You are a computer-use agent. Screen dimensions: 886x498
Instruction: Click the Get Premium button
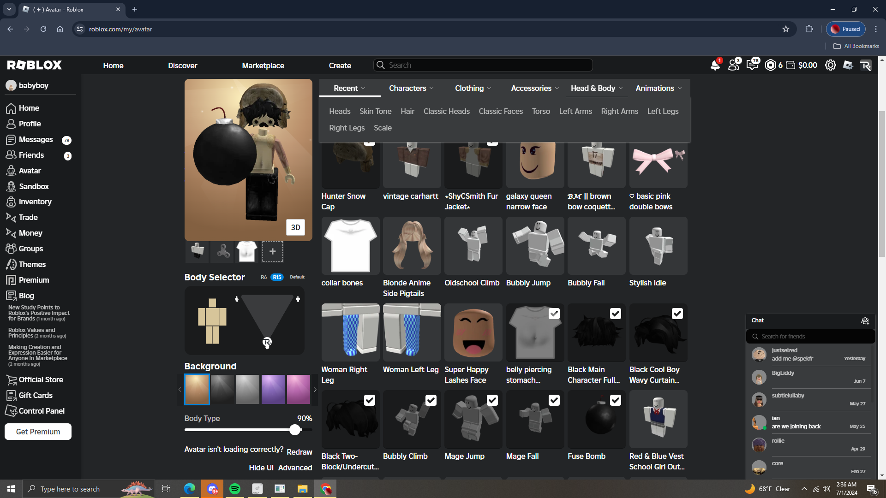click(x=38, y=432)
